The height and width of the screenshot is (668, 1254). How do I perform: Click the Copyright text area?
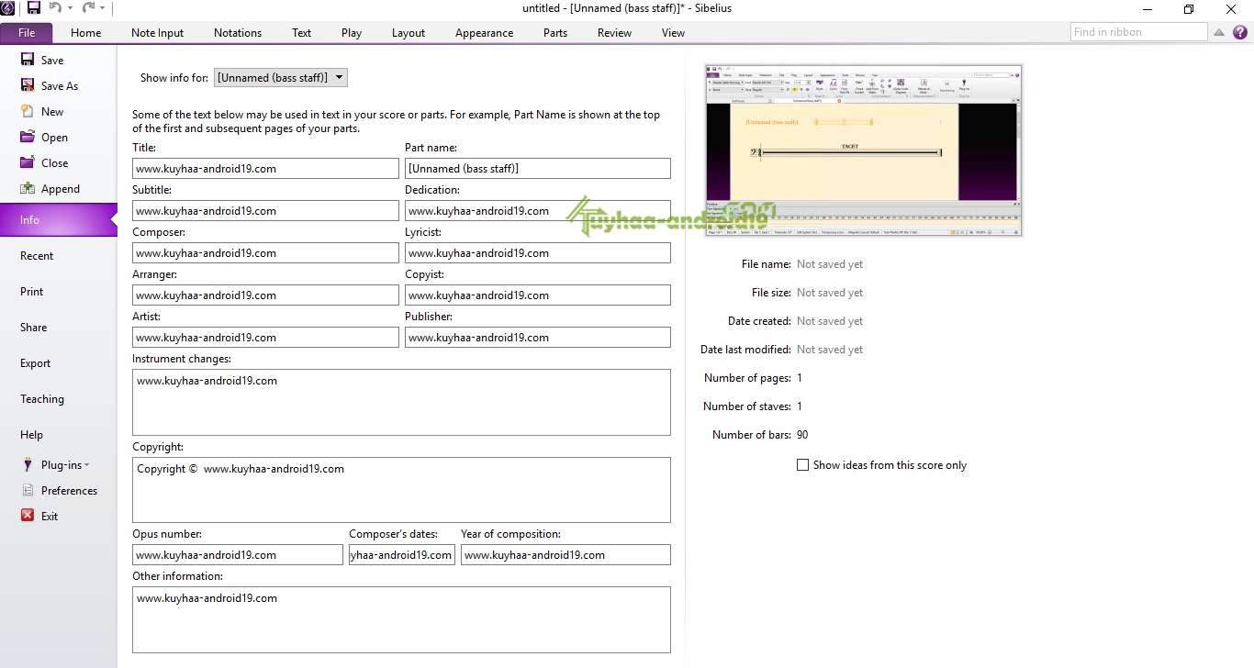tap(401, 490)
